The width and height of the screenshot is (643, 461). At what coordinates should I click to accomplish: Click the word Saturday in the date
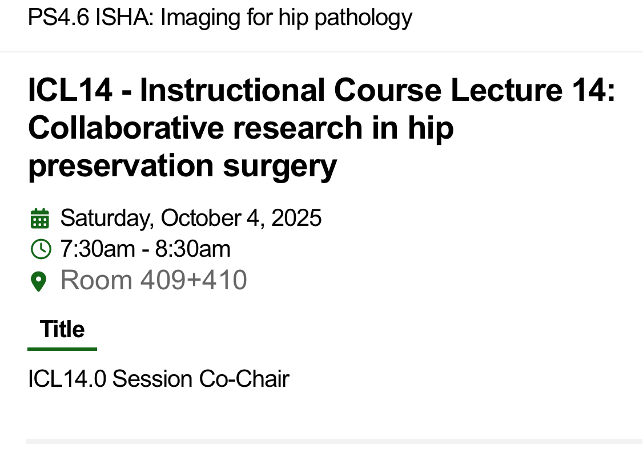tap(107, 218)
